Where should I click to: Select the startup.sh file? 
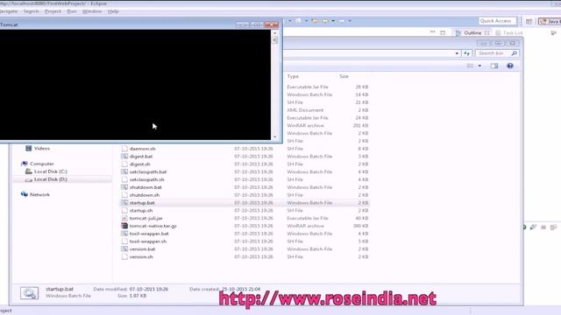pos(141,211)
